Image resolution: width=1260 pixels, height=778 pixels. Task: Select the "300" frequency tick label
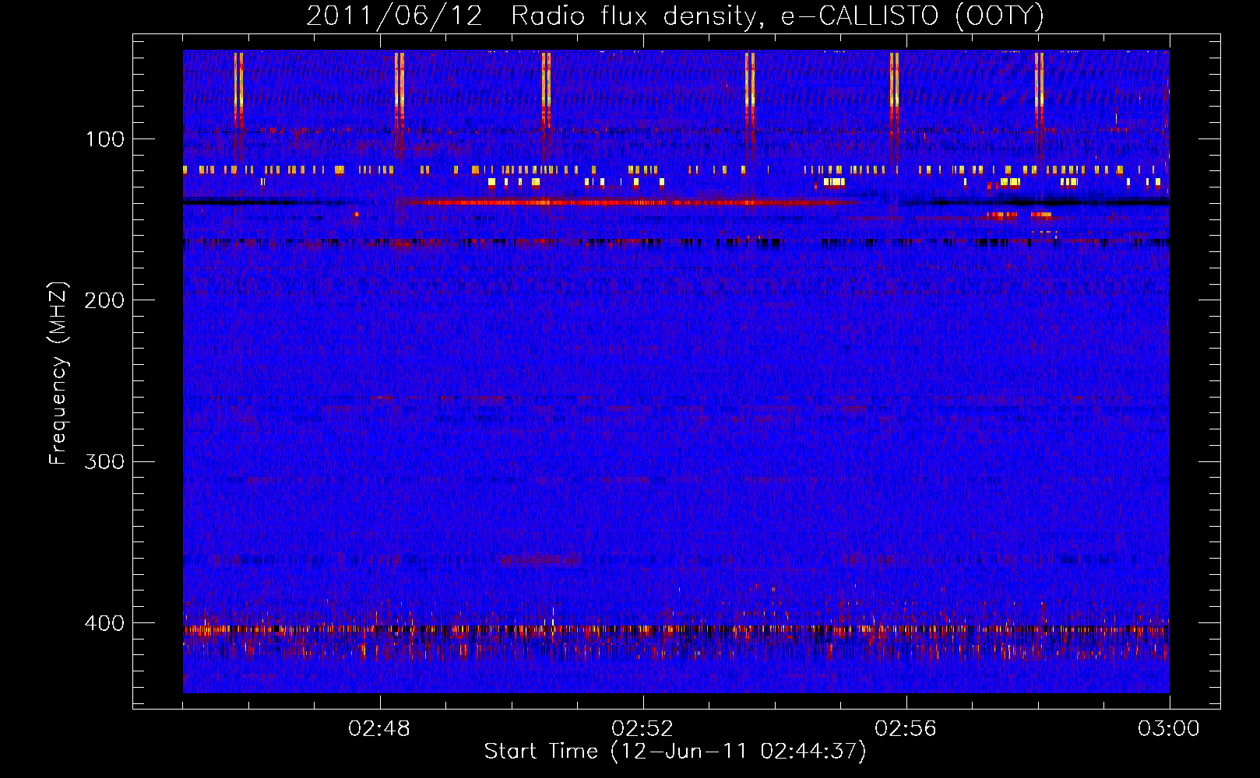point(104,461)
